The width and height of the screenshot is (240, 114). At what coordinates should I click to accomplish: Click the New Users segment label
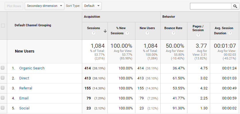[x=25, y=51]
